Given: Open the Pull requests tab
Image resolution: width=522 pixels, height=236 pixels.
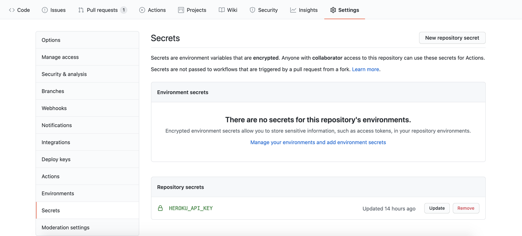Looking at the screenshot, I should pos(102,10).
